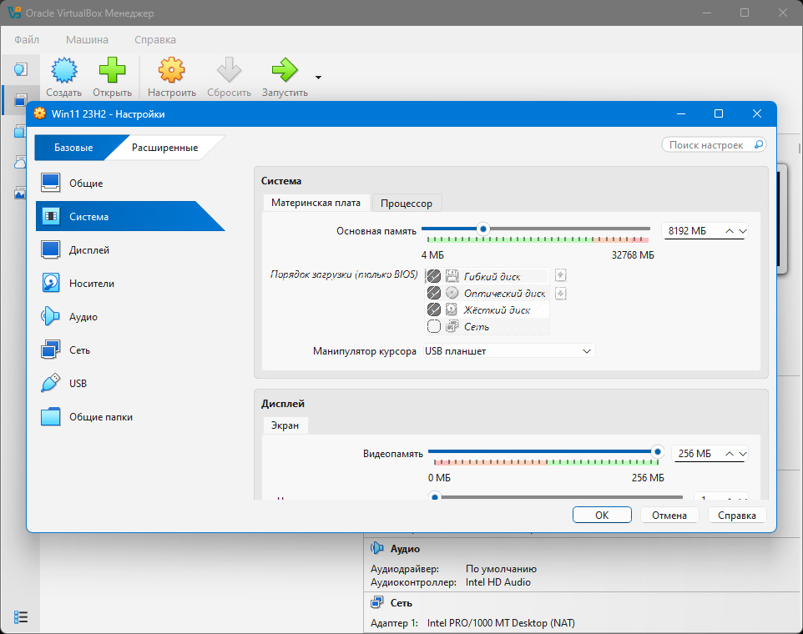Increase Основная память with the up stepper arrow
Screen dimensions: 803x634
pyautogui.click(x=730, y=230)
